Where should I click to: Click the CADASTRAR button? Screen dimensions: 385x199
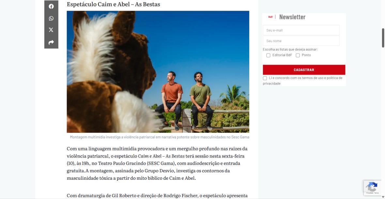(x=304, y=70)
